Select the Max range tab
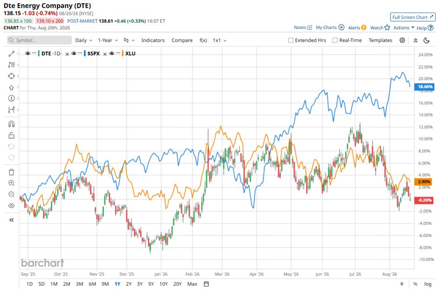The height and width of the screenshot is (289, 436). point(192,284)
